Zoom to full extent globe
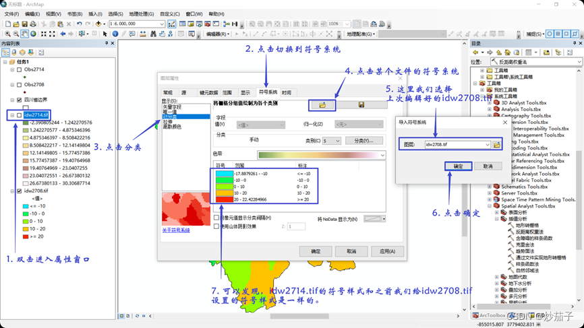This screenshot has height=328, width=584. pyautogui.click(x=33, y=34)
